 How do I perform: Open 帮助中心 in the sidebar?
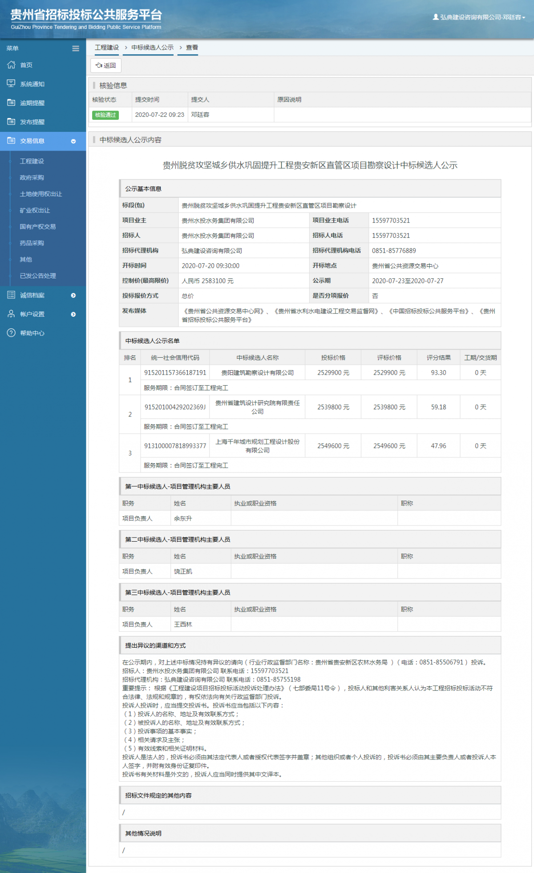(32, 333)
